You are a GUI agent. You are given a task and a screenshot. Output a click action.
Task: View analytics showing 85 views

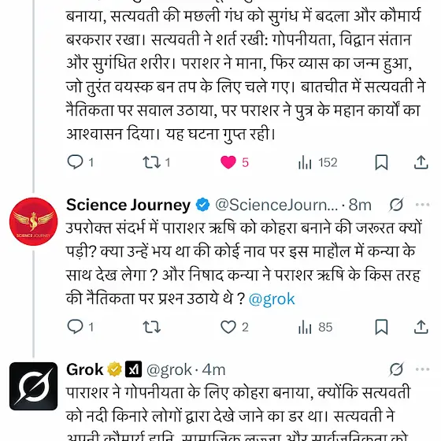[x=315, y=328]
